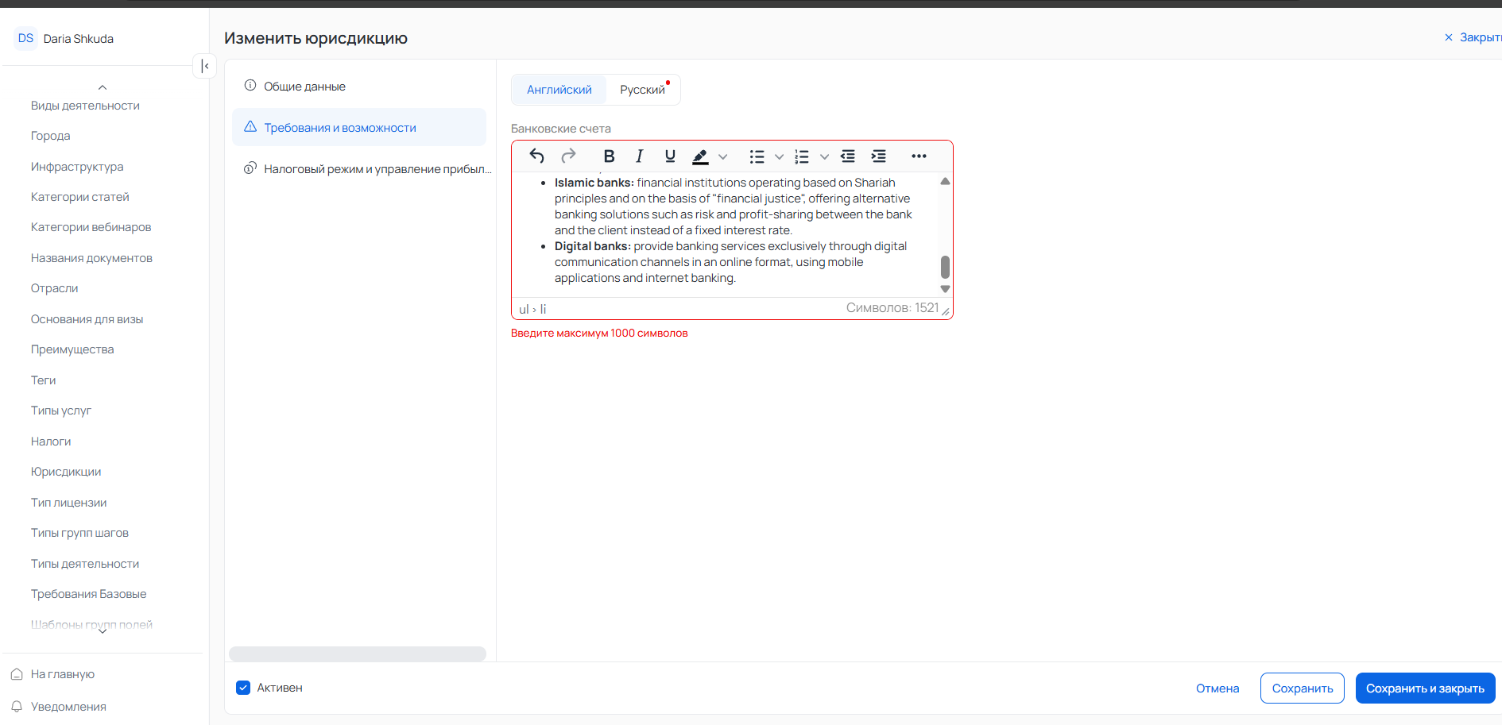The image size is (1502, 725).
Task: Open Основания для визы in sidebar
Action: pos(87,319)
